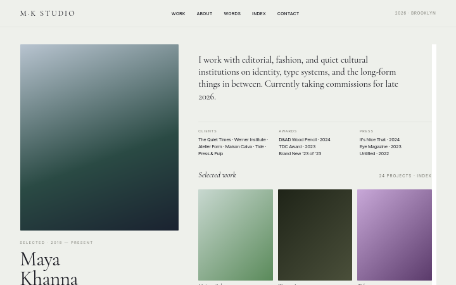The width and height of the screenshot is (456, 285).
Task: Click Eye Magazine · 2023 entry
Action: (x=380, y=146)
